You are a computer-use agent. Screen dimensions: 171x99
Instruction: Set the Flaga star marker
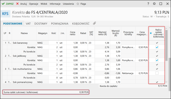(x=81, y=4)
